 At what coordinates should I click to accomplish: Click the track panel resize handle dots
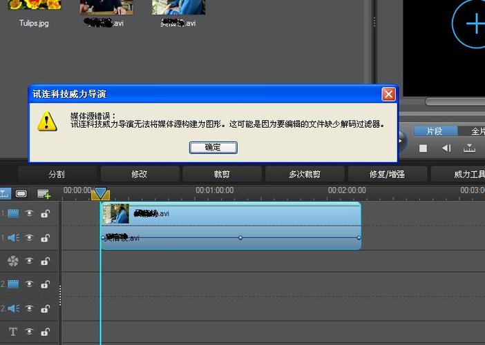[60, 295]
